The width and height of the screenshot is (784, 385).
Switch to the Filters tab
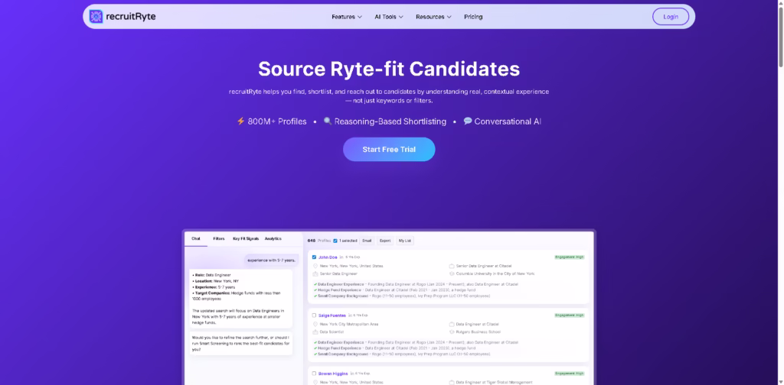pos(219,239)
